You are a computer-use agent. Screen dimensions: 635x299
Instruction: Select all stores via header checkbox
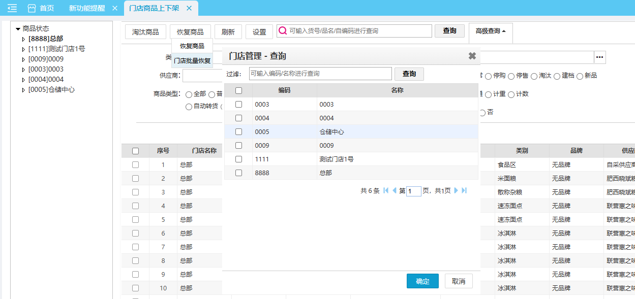tap(238, 90)
